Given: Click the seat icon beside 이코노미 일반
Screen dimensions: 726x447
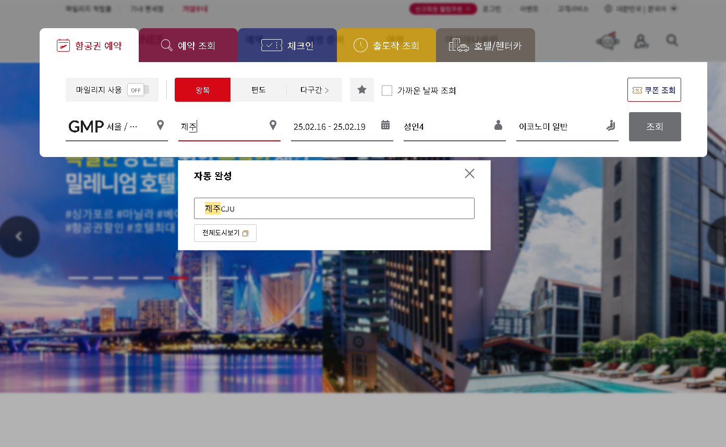Looking at the screenshot, I should (x=610, y=125).
